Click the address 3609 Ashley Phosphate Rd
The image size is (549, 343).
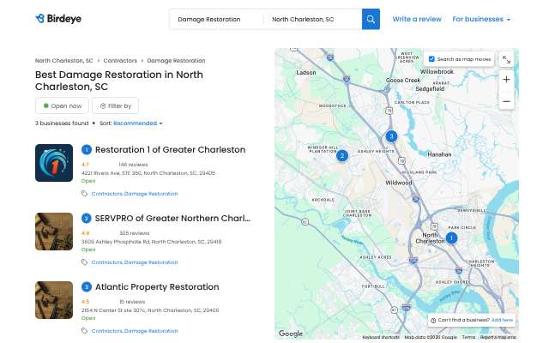tap(151, 242)
